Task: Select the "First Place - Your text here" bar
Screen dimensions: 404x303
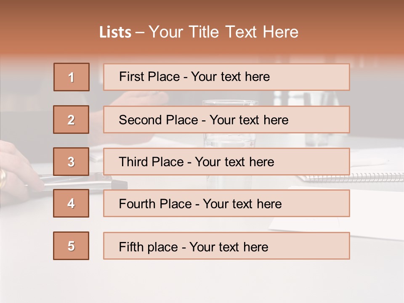Action: (x=226, y=77)
